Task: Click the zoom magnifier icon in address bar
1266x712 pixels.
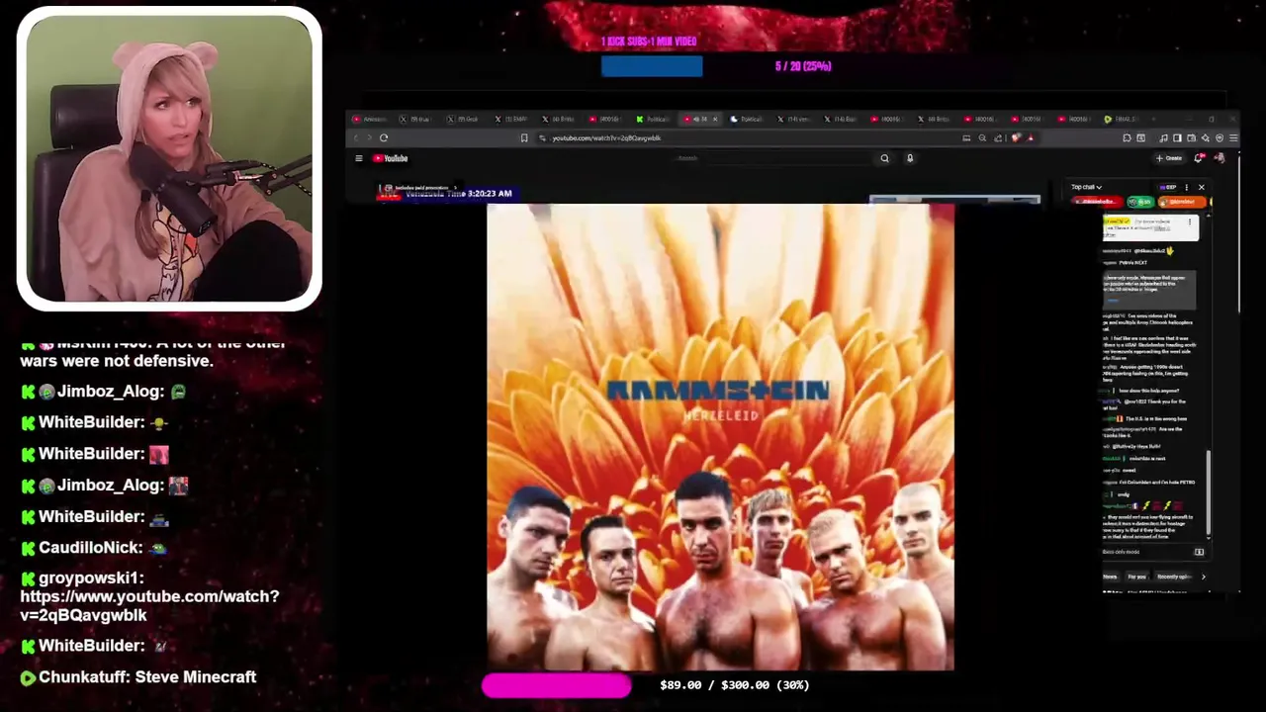Action: point(982,138)
